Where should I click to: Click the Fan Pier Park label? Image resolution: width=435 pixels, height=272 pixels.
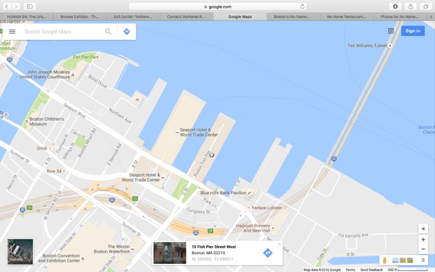pos(86,57)
